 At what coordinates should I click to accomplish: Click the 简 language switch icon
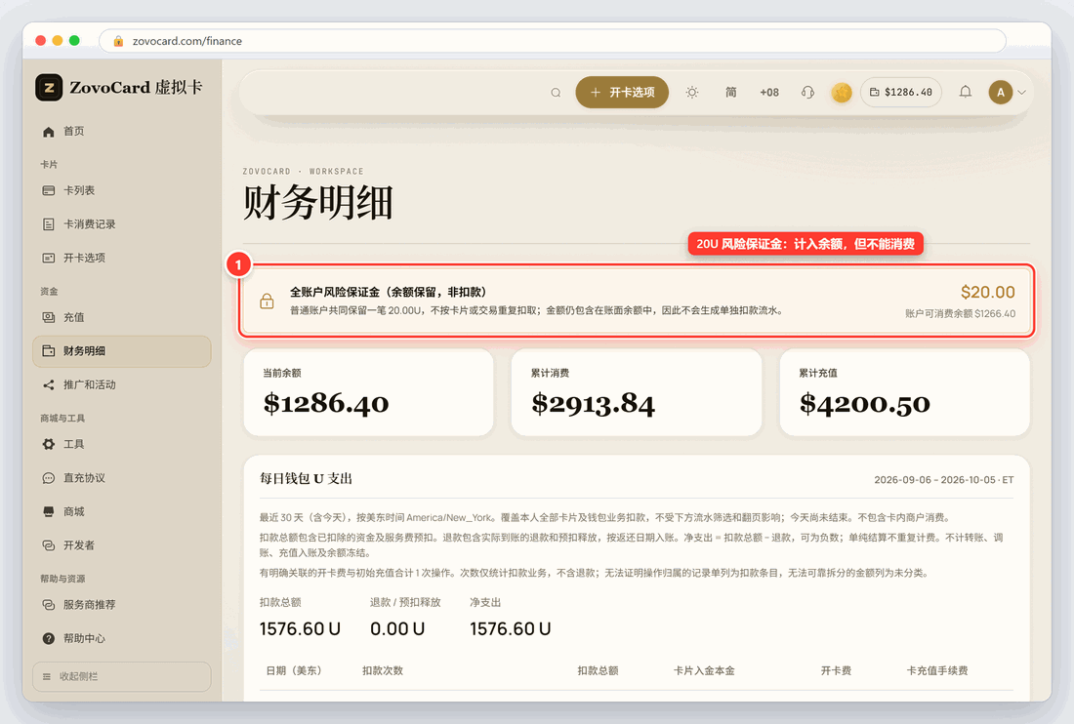pos(731,93)
